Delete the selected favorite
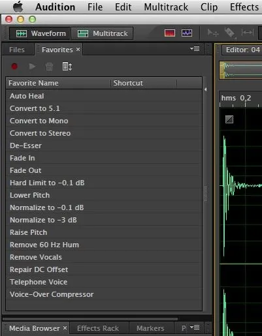 coord(49,67)
